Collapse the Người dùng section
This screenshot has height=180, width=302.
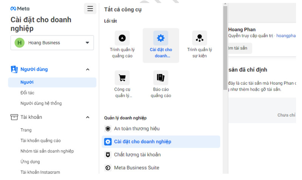tap(88, 69)
